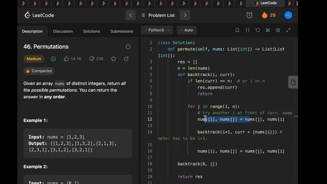Click the Auto mode button
The height and width of the screenshot is (184, 327).
coord(186,30)
